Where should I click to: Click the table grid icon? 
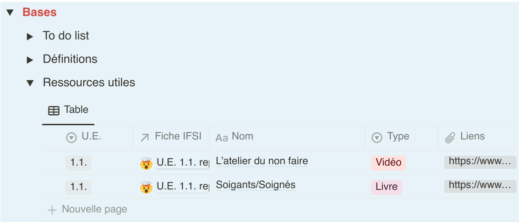click(x=54, y=111)
